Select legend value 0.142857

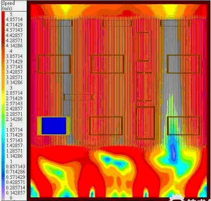(x=15, y=193)
